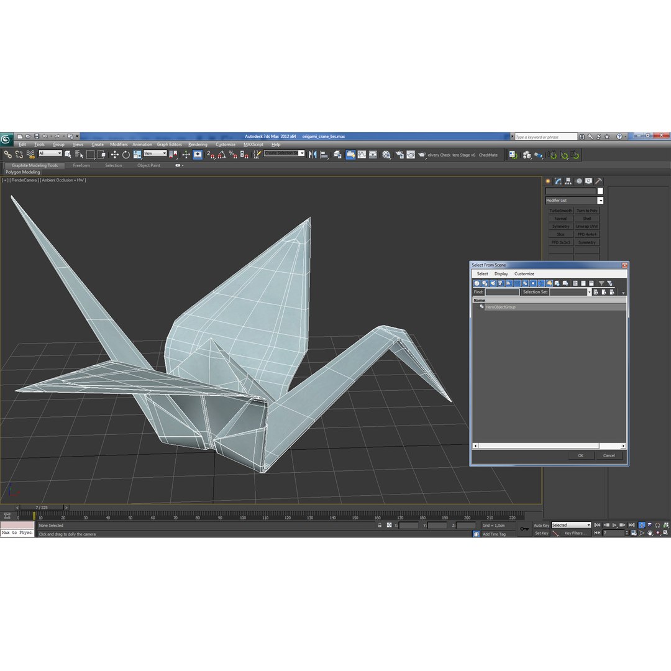Viewport: 671px width, 671px height.
Task: Open the Graph Editors menu
Action: tap(169, 145)
